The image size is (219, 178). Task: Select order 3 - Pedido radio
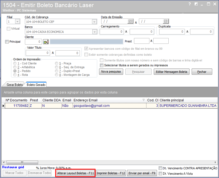tap(15, 71)
